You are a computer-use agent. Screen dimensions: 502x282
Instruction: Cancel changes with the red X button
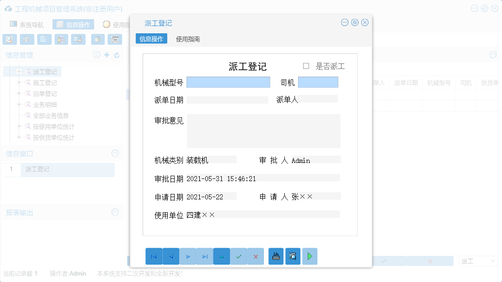[x=256, y=256]
